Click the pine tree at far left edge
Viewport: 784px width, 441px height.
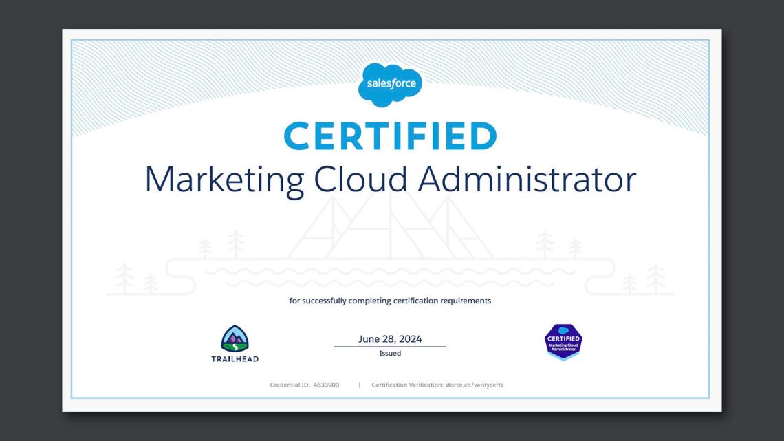coord(125,278)
